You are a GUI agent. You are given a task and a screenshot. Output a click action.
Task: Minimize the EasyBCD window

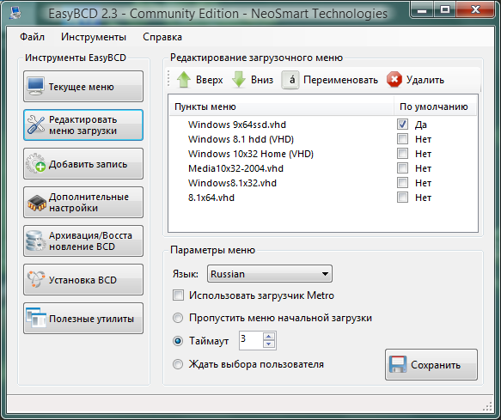click(x=422, y=9)
